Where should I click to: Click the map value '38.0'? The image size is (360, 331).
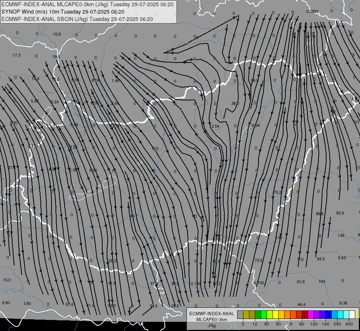tap(235, 103)
